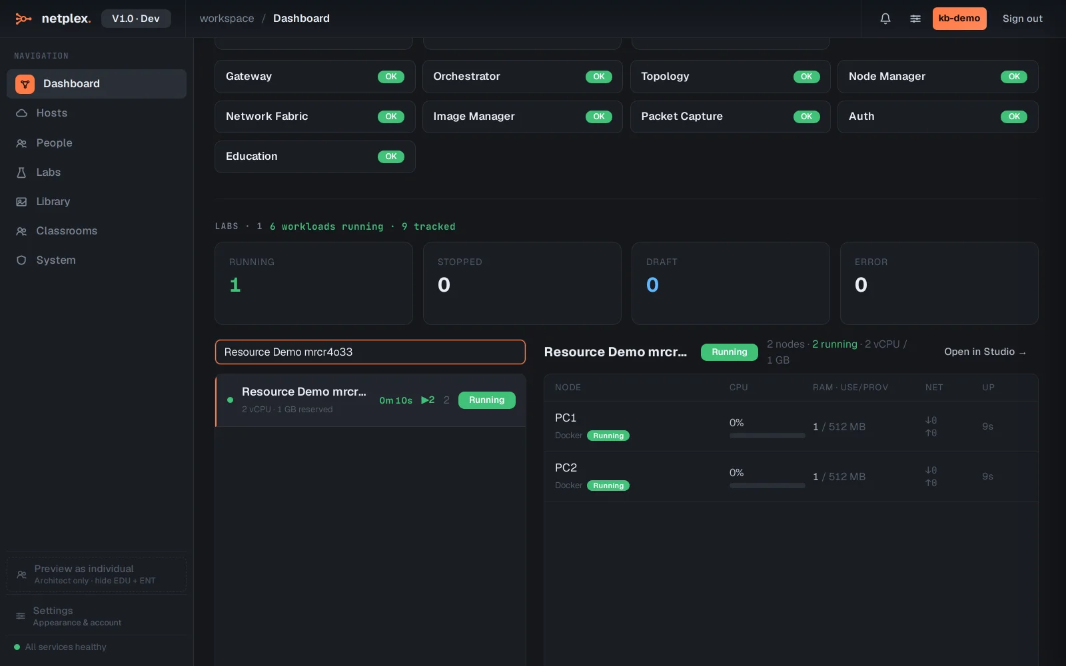This screenshot has height=666, width=1066.
Task: Click the Auth service card
Action: coord(938,117)
